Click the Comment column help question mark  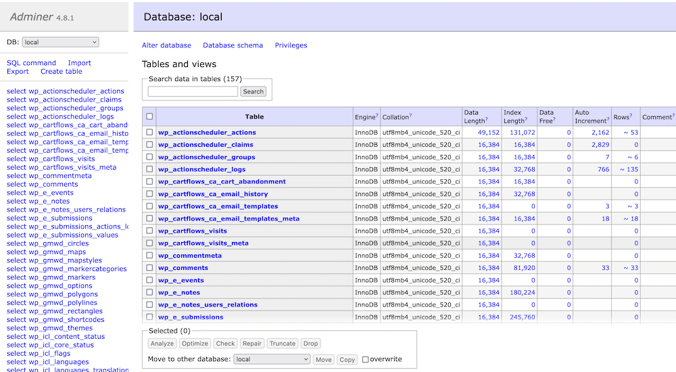pos(673,115)
